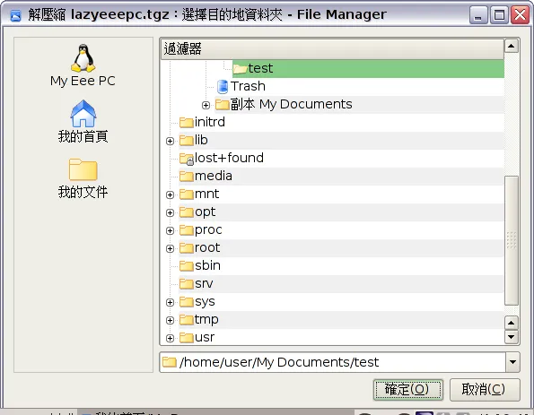Viewport: 534px width, 415px height.
Task: Expand the mnt folder node
Action: (x=170, y=195)
